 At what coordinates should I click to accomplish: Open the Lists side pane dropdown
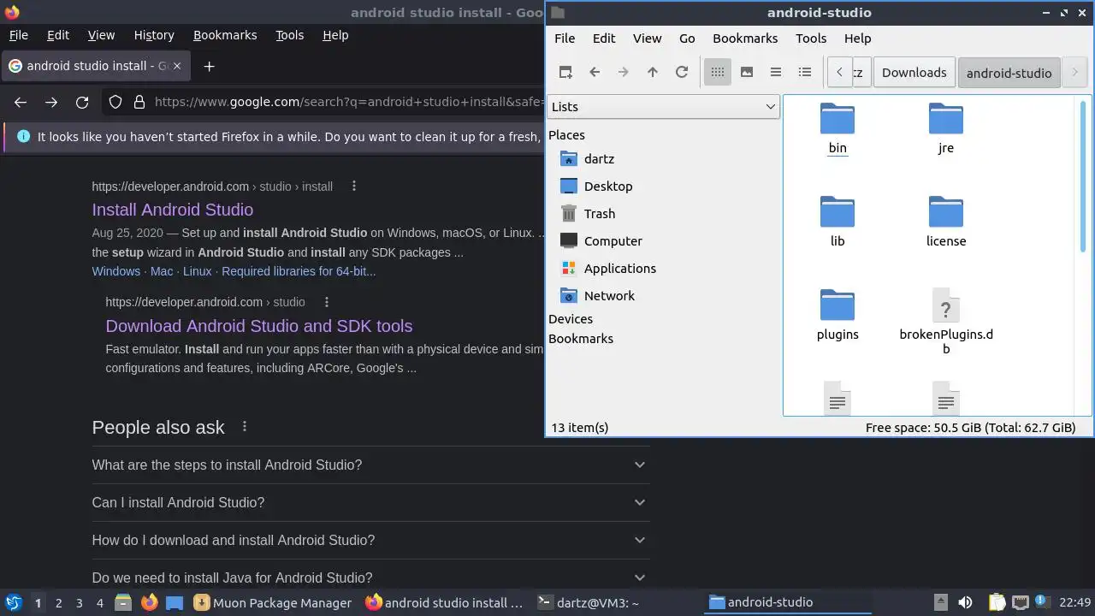[663, 107]
